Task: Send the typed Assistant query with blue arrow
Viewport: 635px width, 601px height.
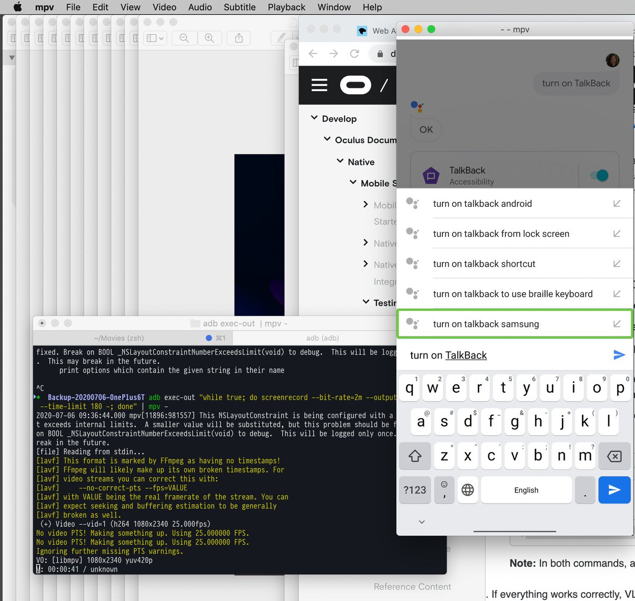Action: 619,355
